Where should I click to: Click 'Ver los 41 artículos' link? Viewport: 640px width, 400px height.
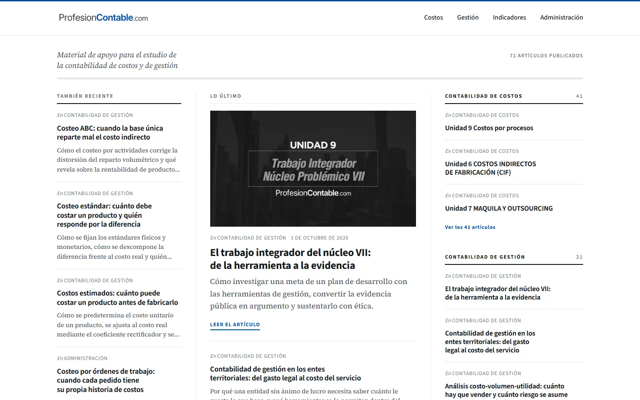point(470,227)
